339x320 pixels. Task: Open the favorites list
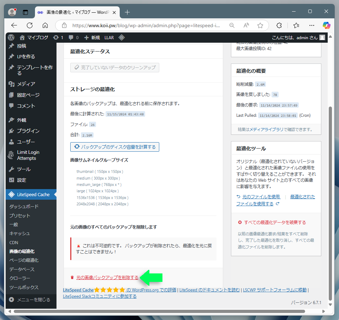[x=296, y=25]
